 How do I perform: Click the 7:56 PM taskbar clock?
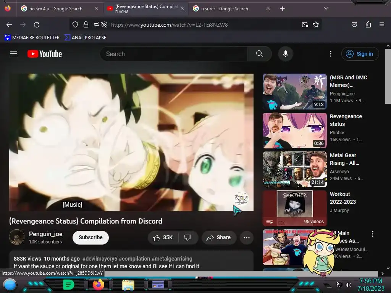tap(370, 281)
